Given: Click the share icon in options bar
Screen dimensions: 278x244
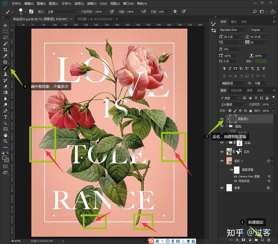Looking at the screenshot, I should tap(273, 12).
